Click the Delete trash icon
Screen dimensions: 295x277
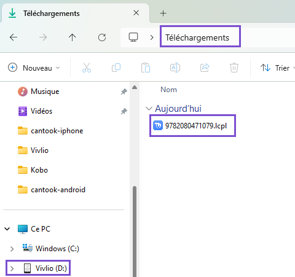(x=234, y=68)
